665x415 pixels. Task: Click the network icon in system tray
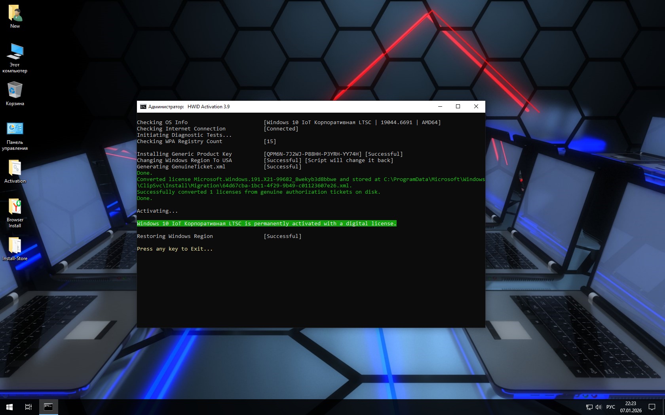pos(589,407)
